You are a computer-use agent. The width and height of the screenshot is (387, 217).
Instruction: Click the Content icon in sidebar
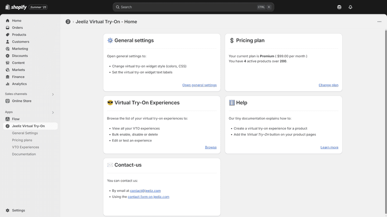tap(7, 63)
